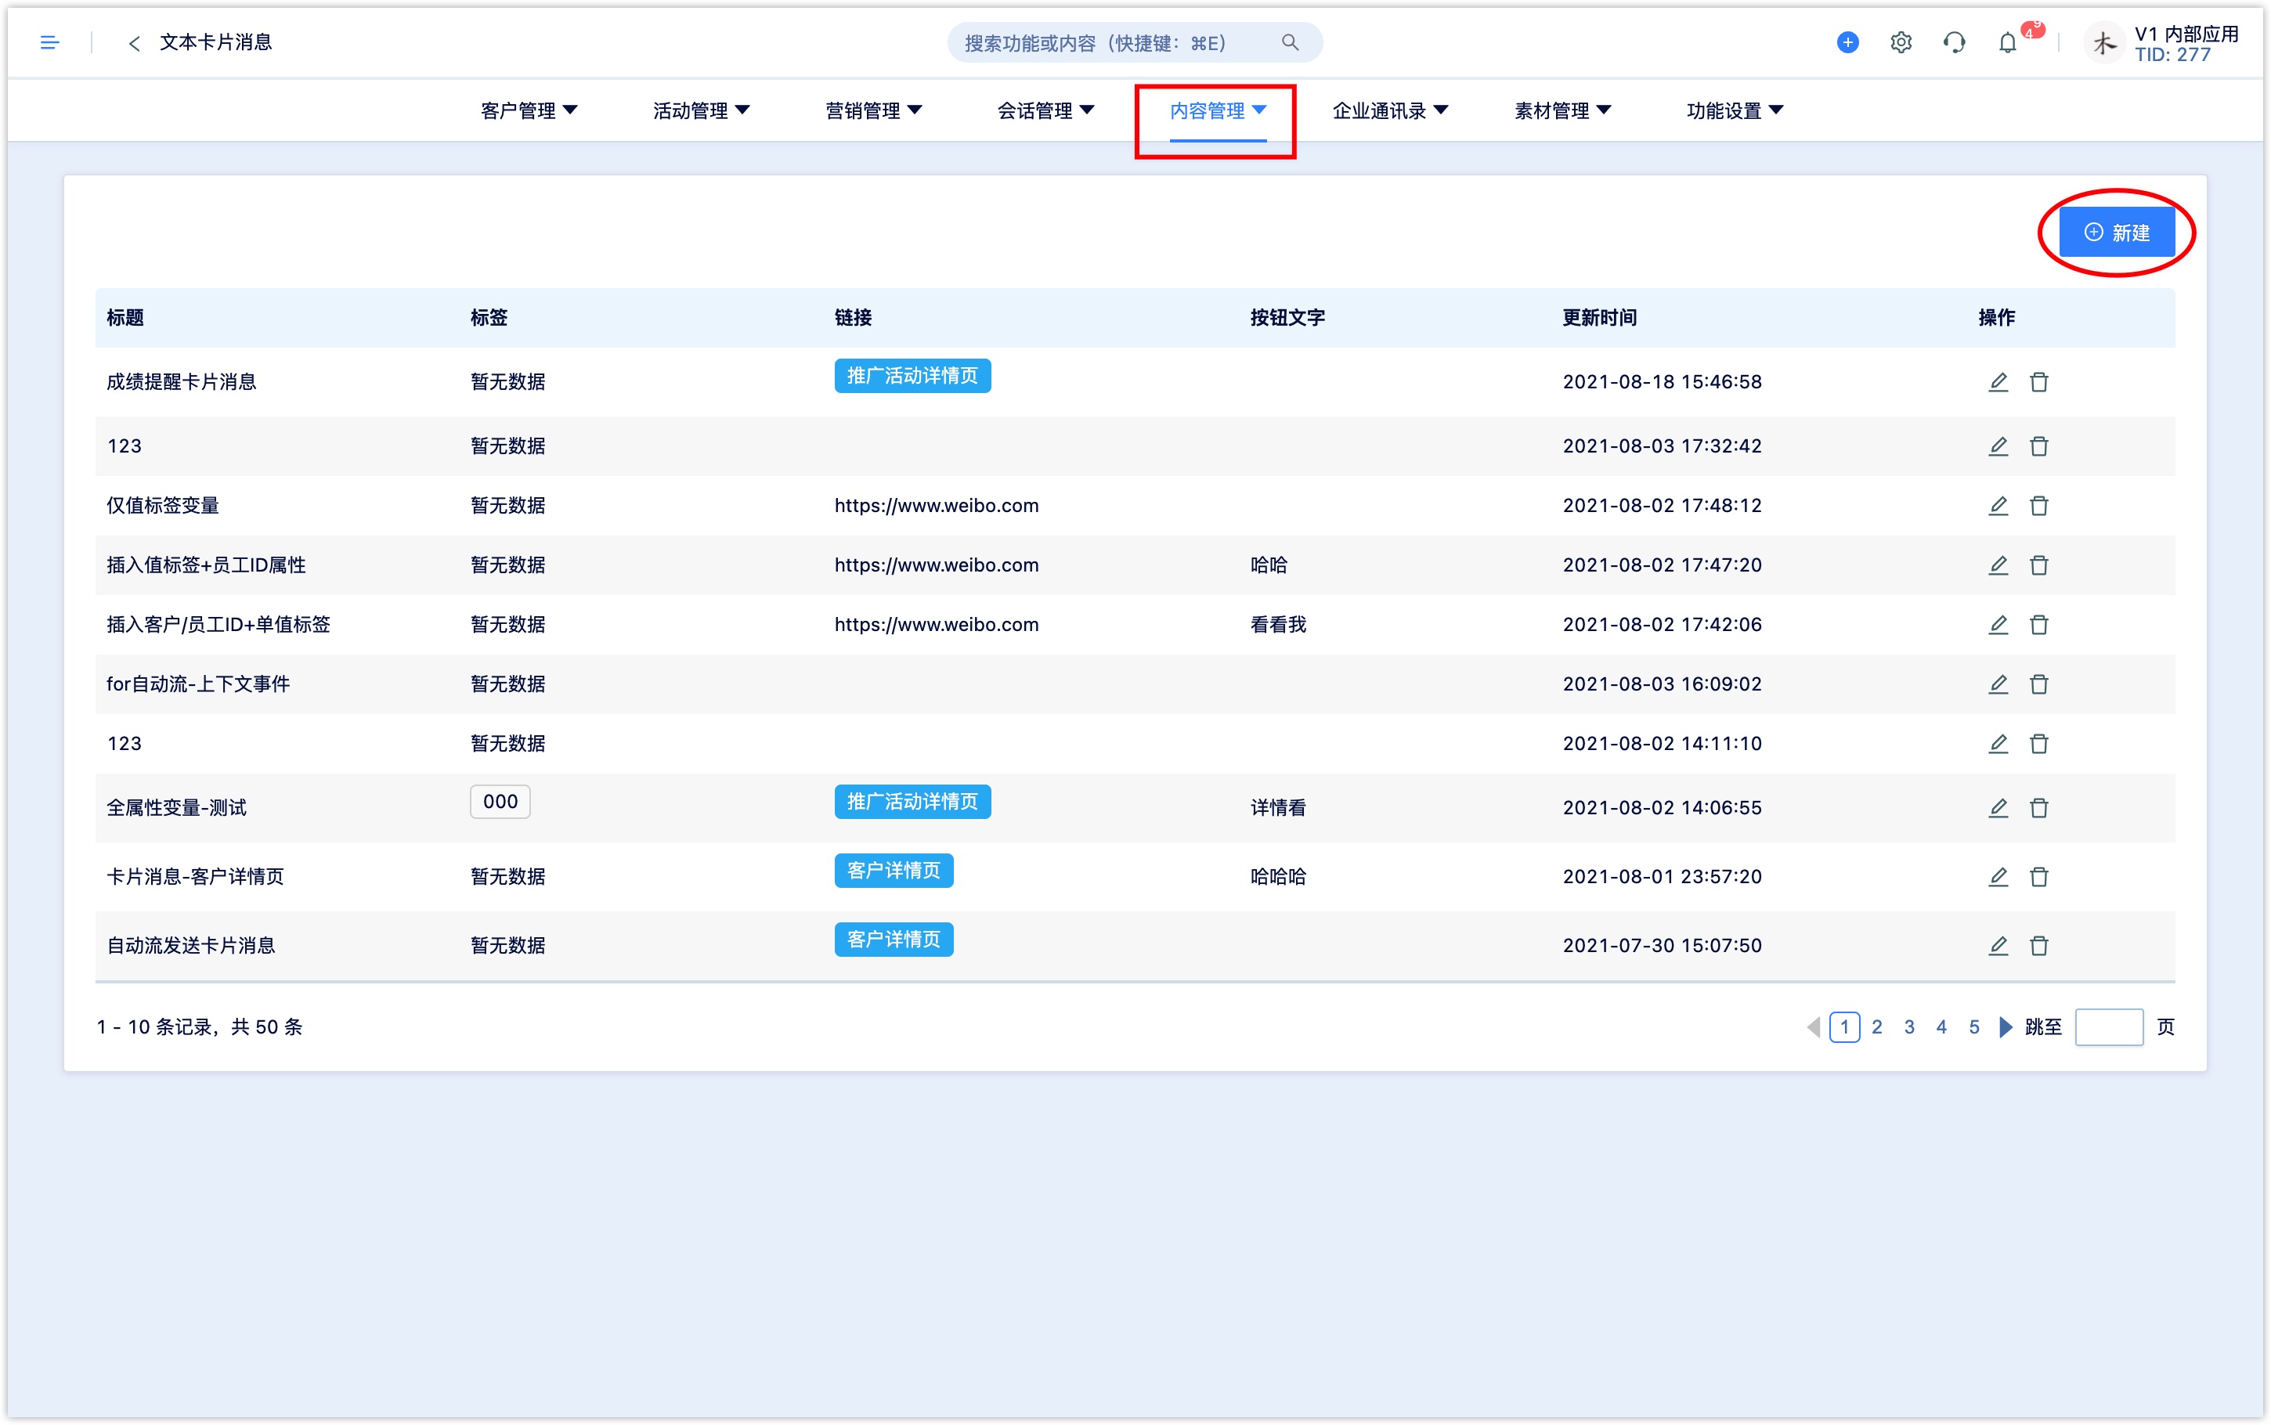Click the 更新时间 column header

tap(1599, 318)
